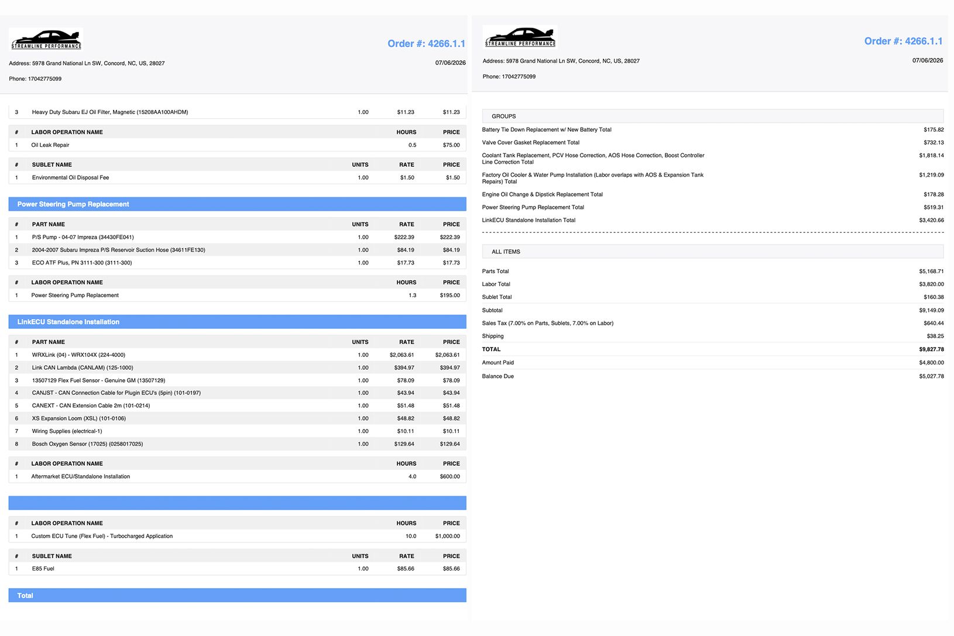Select Wiring Supplies (electrical-1) row
Viewport: 954px width, 636px height.
(x=238, y=431)
